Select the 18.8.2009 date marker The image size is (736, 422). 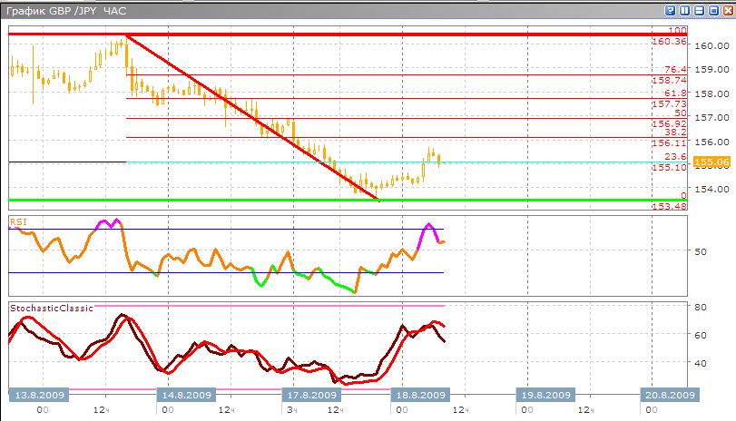[x=418, y=395]
